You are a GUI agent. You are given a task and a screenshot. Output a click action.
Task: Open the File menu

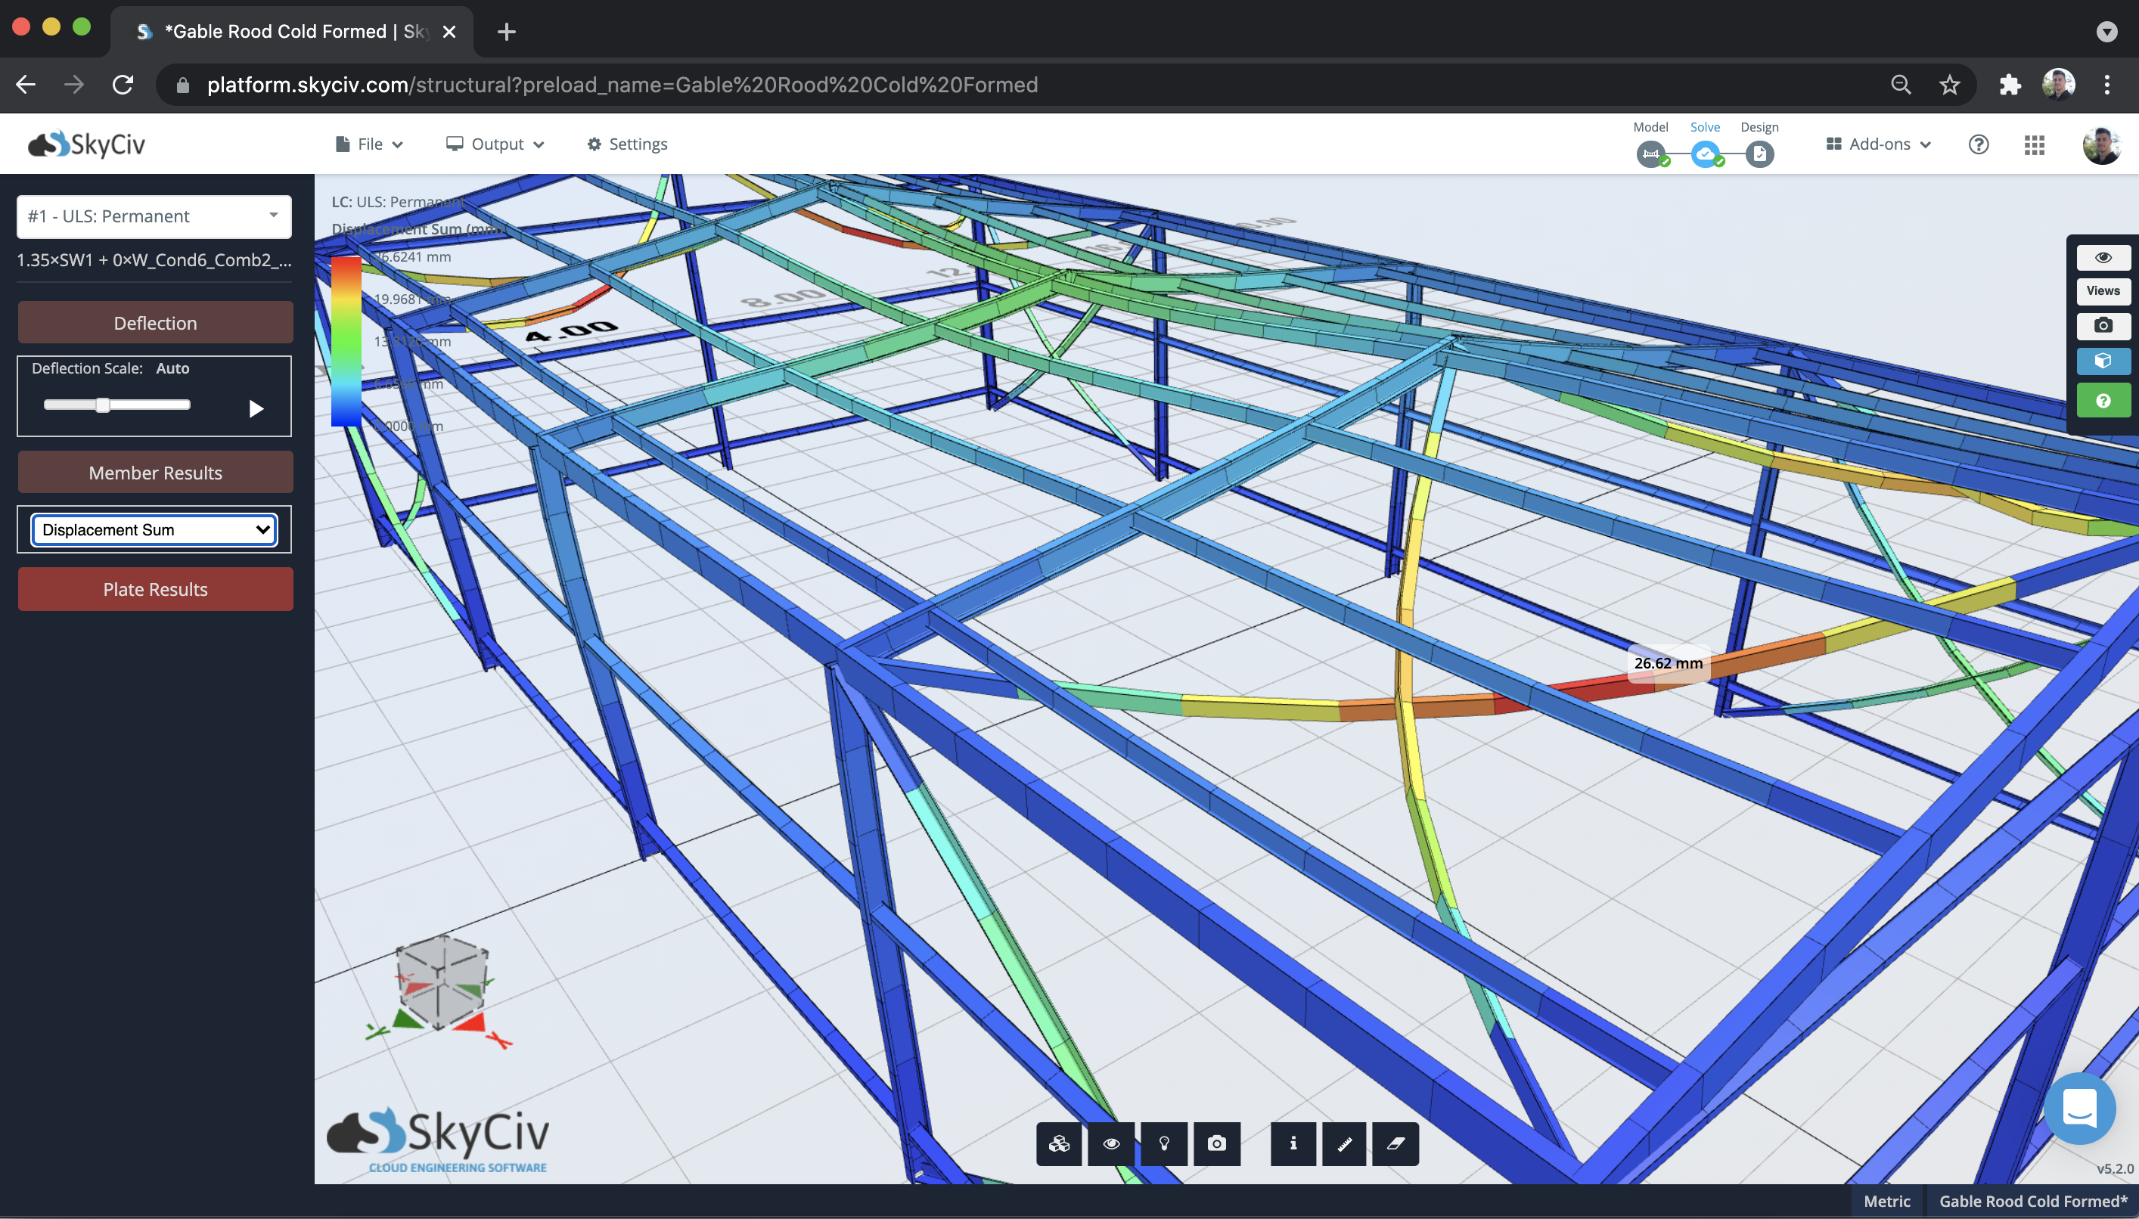click(369, 144)
